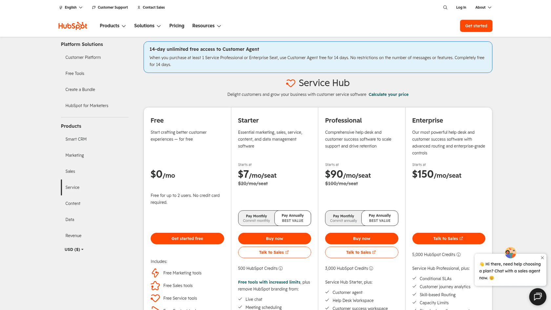Image resolution: width=551 pixels, height=310 pixels.
Task: Click the orange Get started button
Action: click(476, 26)
